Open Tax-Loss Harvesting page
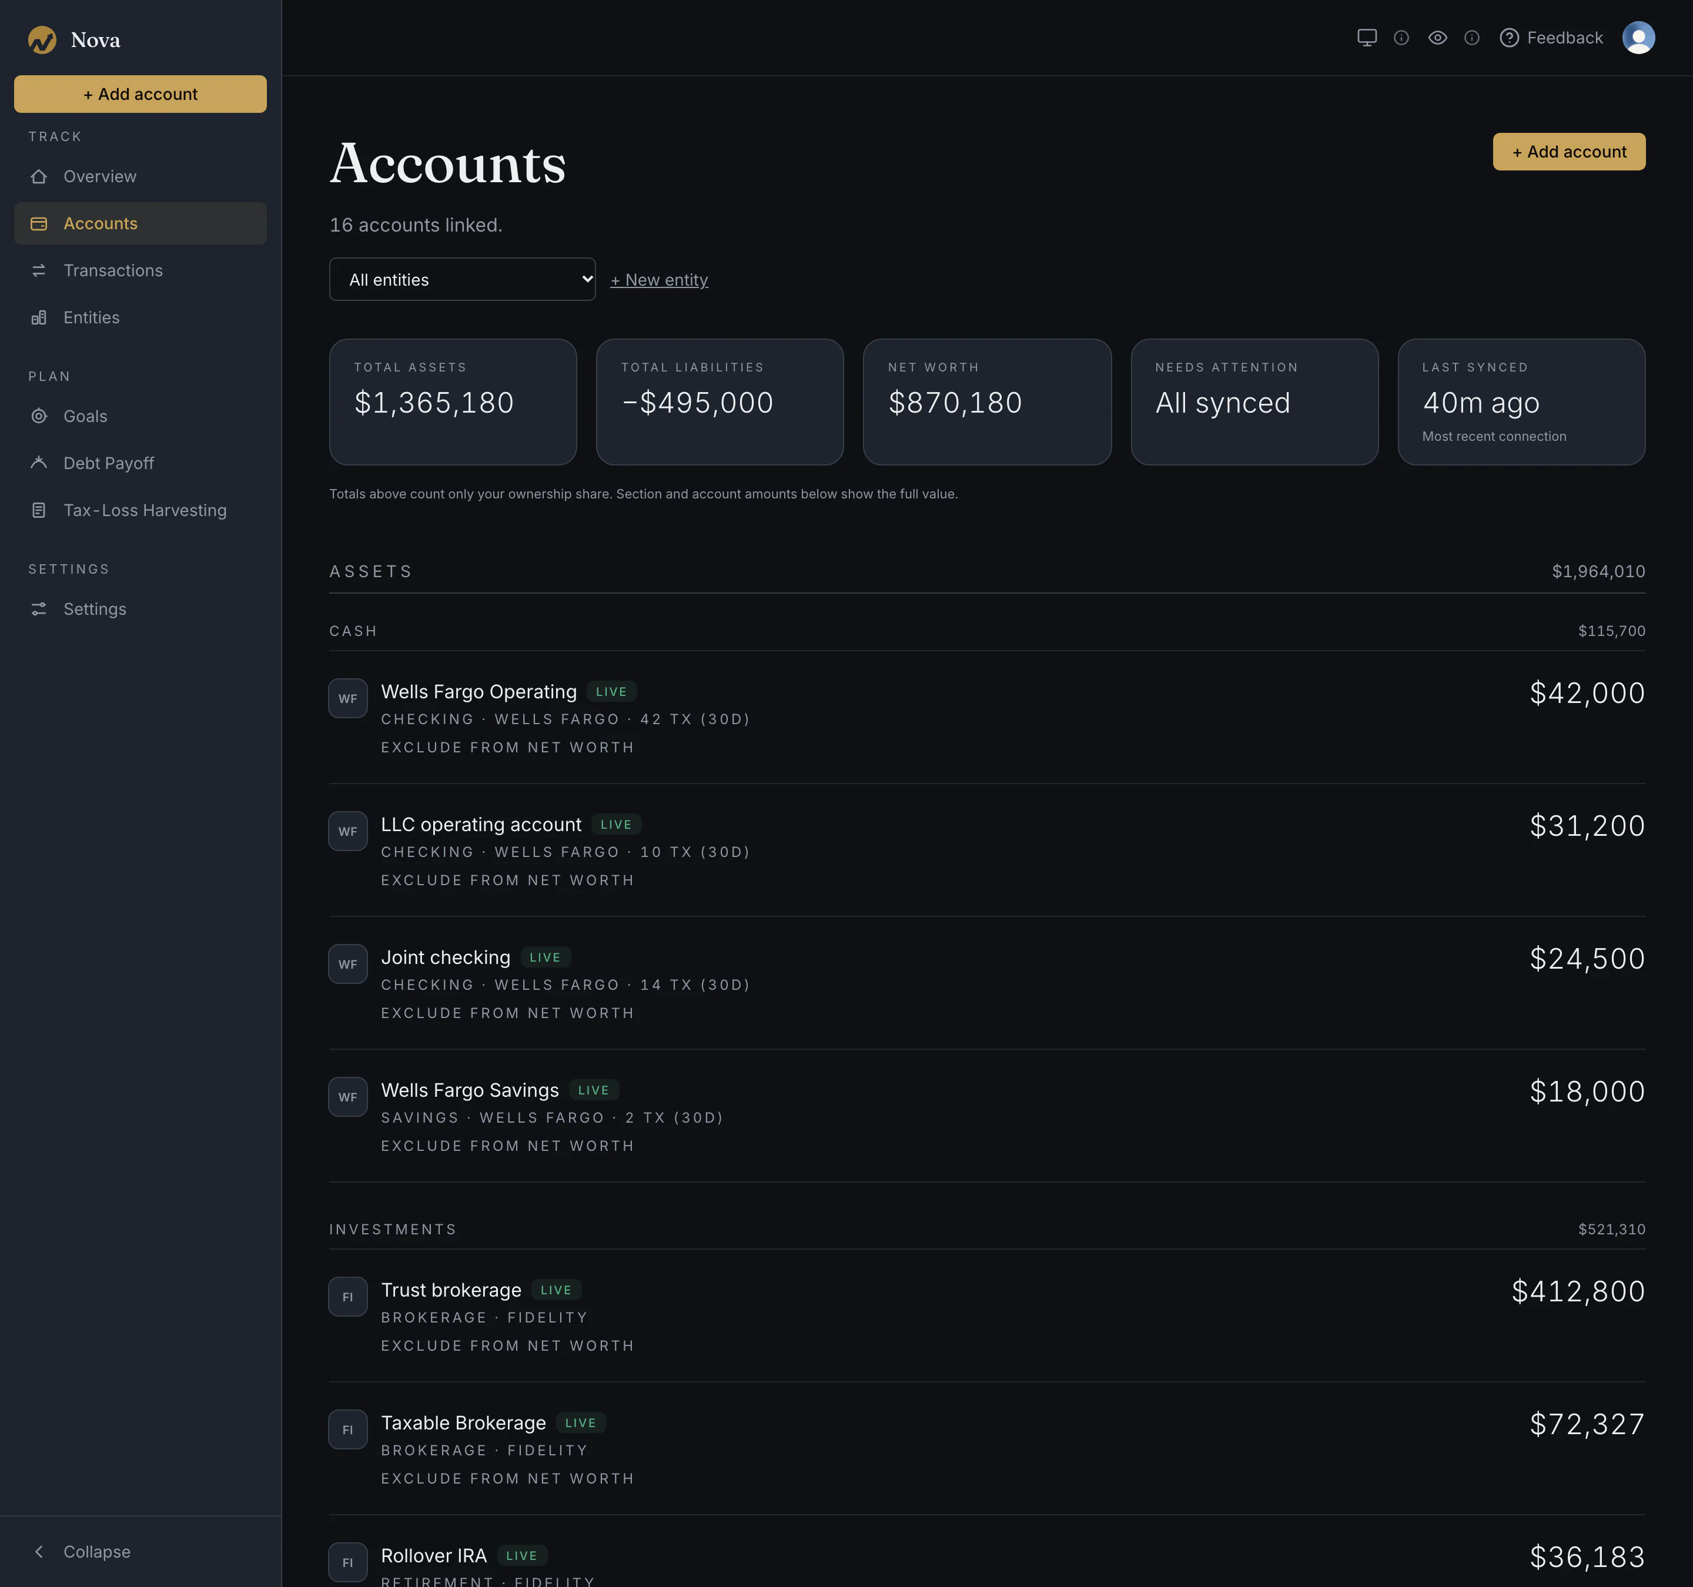The width and height of the screenshot is (1693, 1587). point(140,510)
